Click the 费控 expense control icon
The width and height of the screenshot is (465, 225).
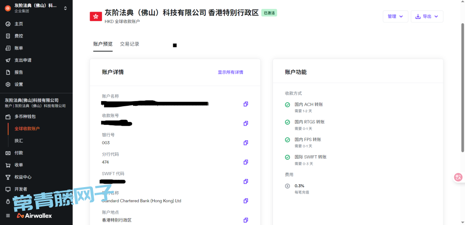pos(8,36)
